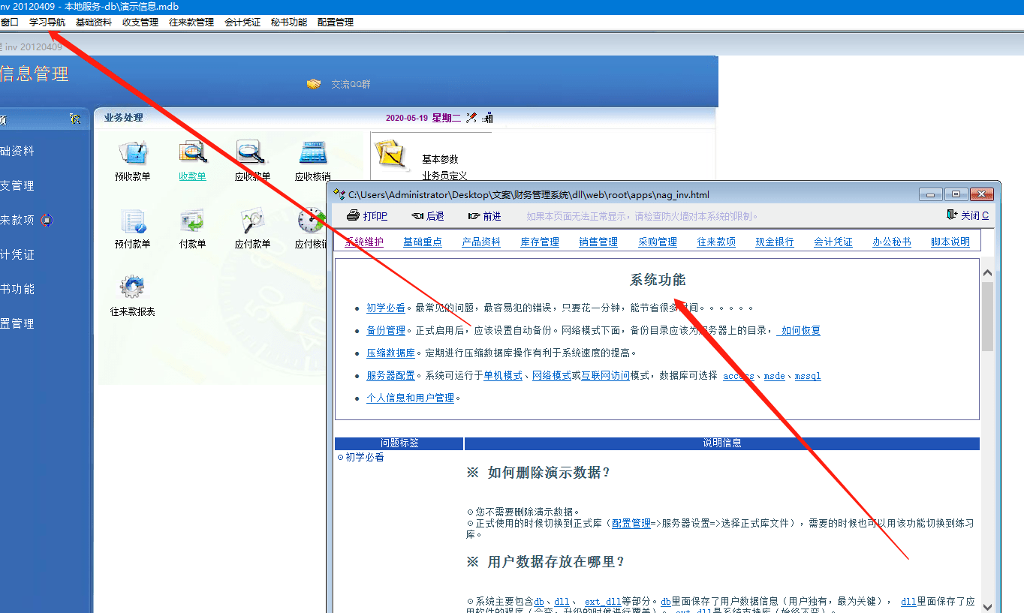
Task: Open the 学习导航 menu
Action: (x=47, y=22)
